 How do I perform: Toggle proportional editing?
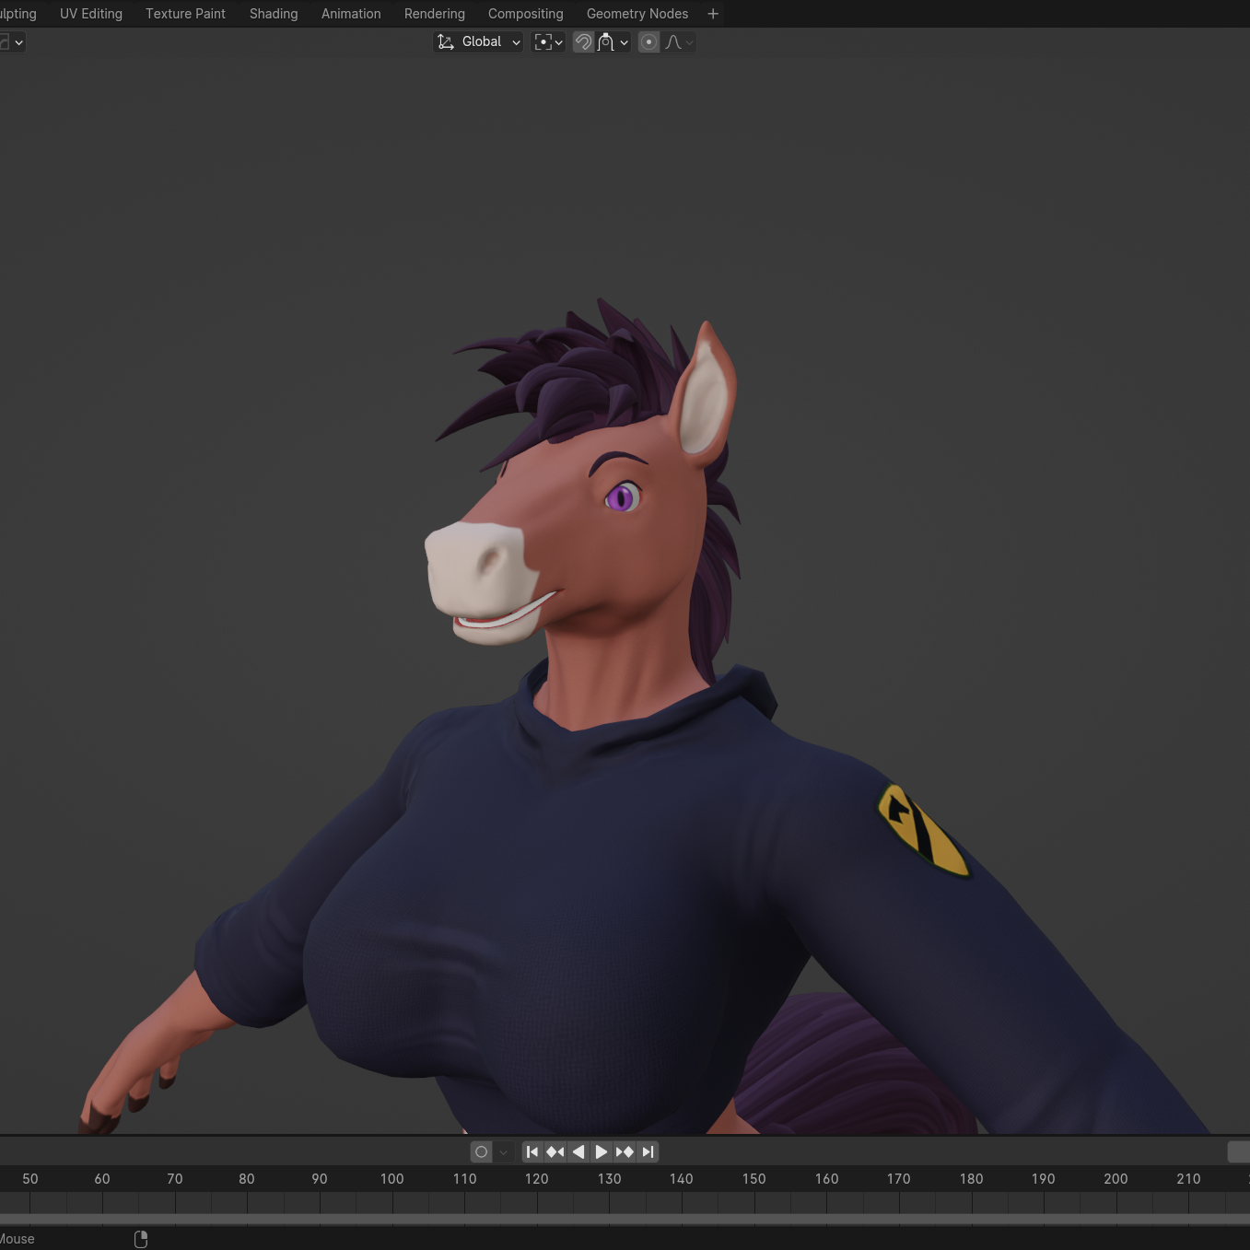tap(649, 42)
